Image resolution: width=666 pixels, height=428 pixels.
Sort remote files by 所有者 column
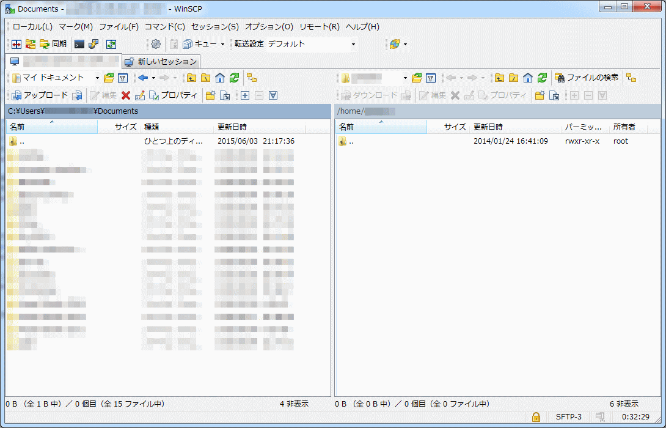click(628, 127)
